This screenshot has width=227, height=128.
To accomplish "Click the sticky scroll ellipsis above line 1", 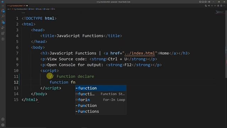I will (23, 13).
